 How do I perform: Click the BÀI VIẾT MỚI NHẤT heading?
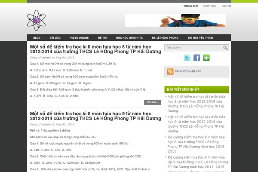[x=197, y=89]
